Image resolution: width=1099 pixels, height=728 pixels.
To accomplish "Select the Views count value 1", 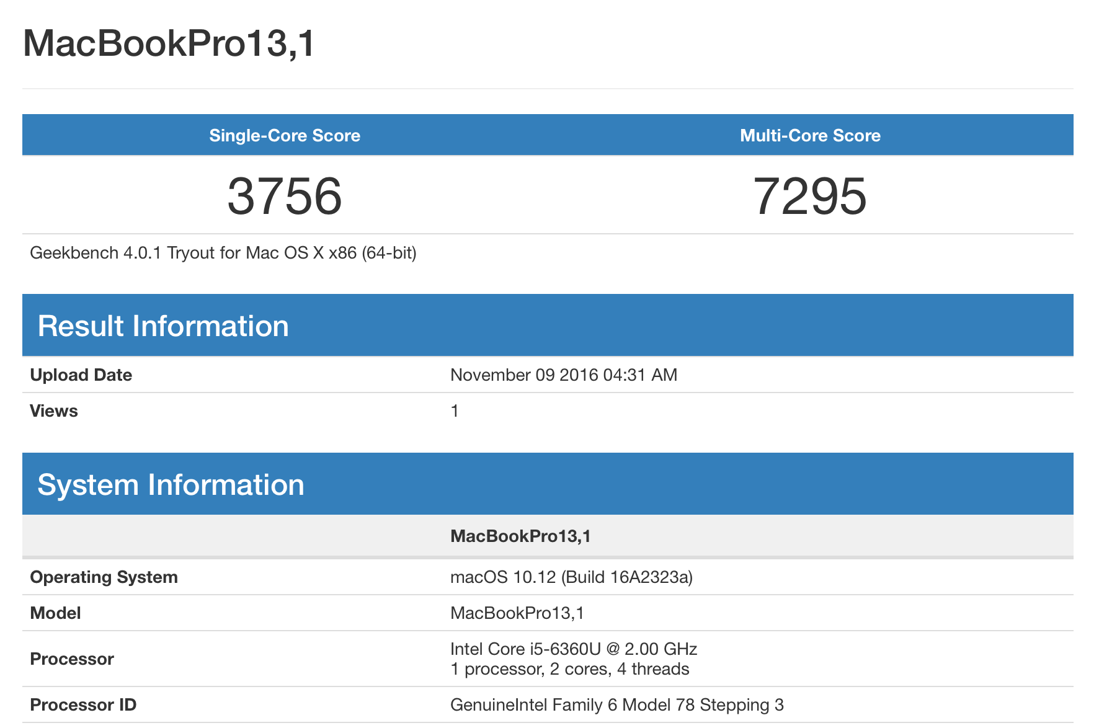I will tap(455, 411).
